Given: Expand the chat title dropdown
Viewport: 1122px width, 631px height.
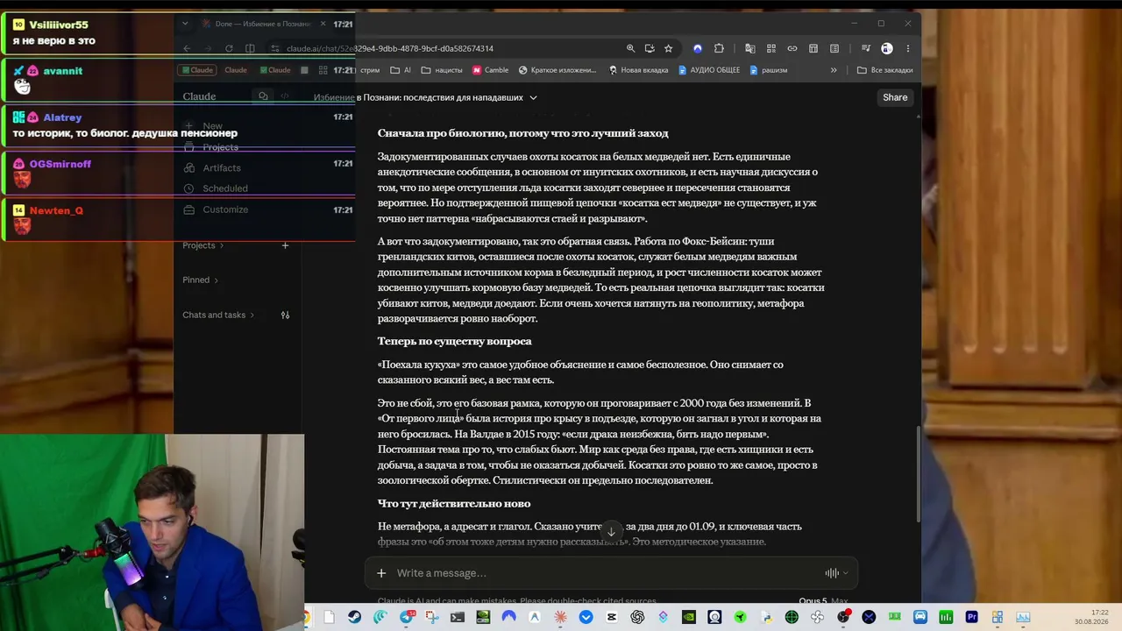Looking at the screenshot, I should coord(533,97).
